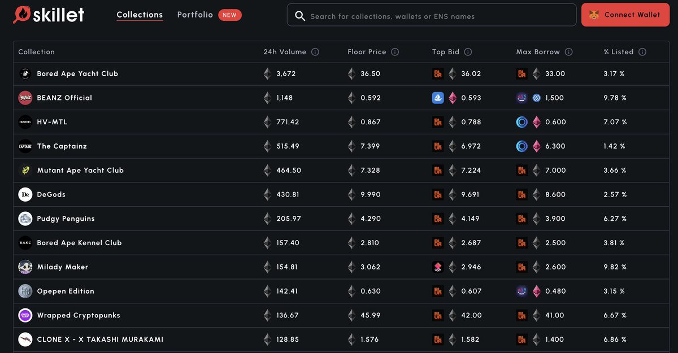Click the MetaMask fox icon

[x=594, y=15]
